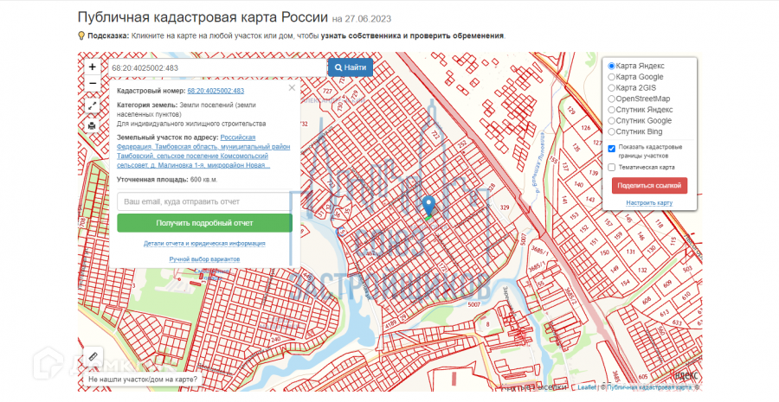Enable Тематическая карта checkbox
The width and height of the screenshot is (779, 402).
tap(612, 167)
